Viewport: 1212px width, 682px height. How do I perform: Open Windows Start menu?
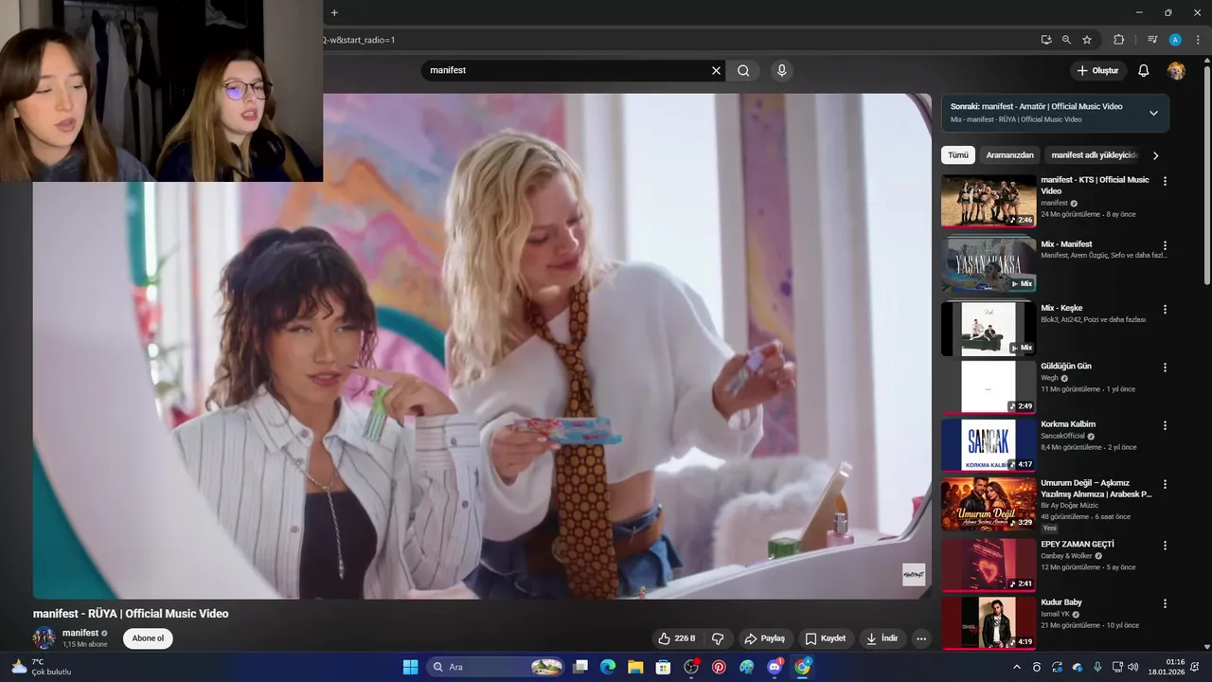coord(410,667)
